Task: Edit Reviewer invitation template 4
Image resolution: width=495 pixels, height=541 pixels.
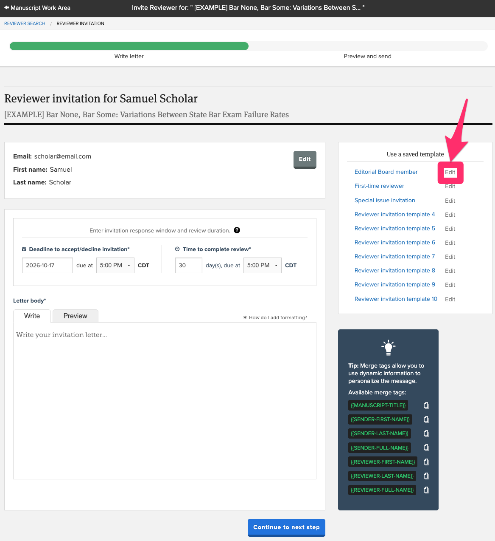Action: tap(450, 215)
